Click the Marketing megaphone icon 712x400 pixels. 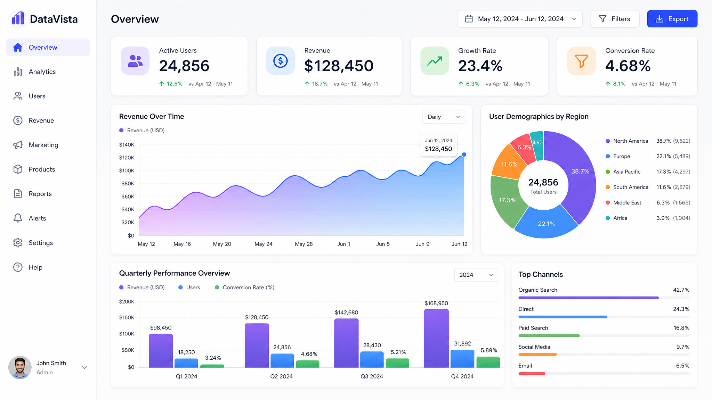[18, 145]
